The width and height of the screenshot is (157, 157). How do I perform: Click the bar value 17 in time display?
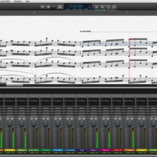point(70,6)
